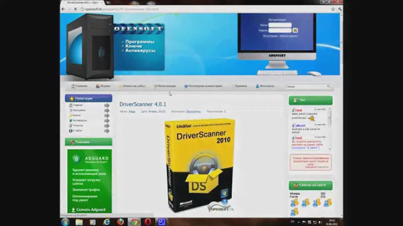Click the Chrome icon in taskbar
The image size is (403, 226).
pos(134,222)
